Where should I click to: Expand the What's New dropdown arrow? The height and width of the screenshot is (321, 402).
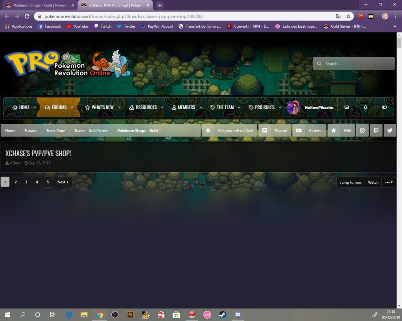[x=119, y=107]
